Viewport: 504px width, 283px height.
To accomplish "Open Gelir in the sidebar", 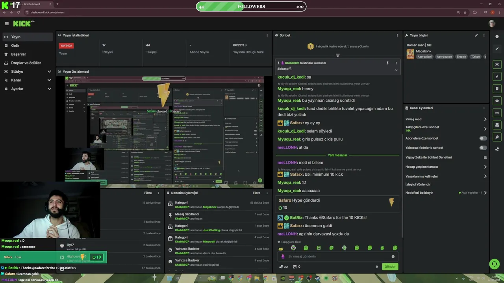I will tap(27, 46).
